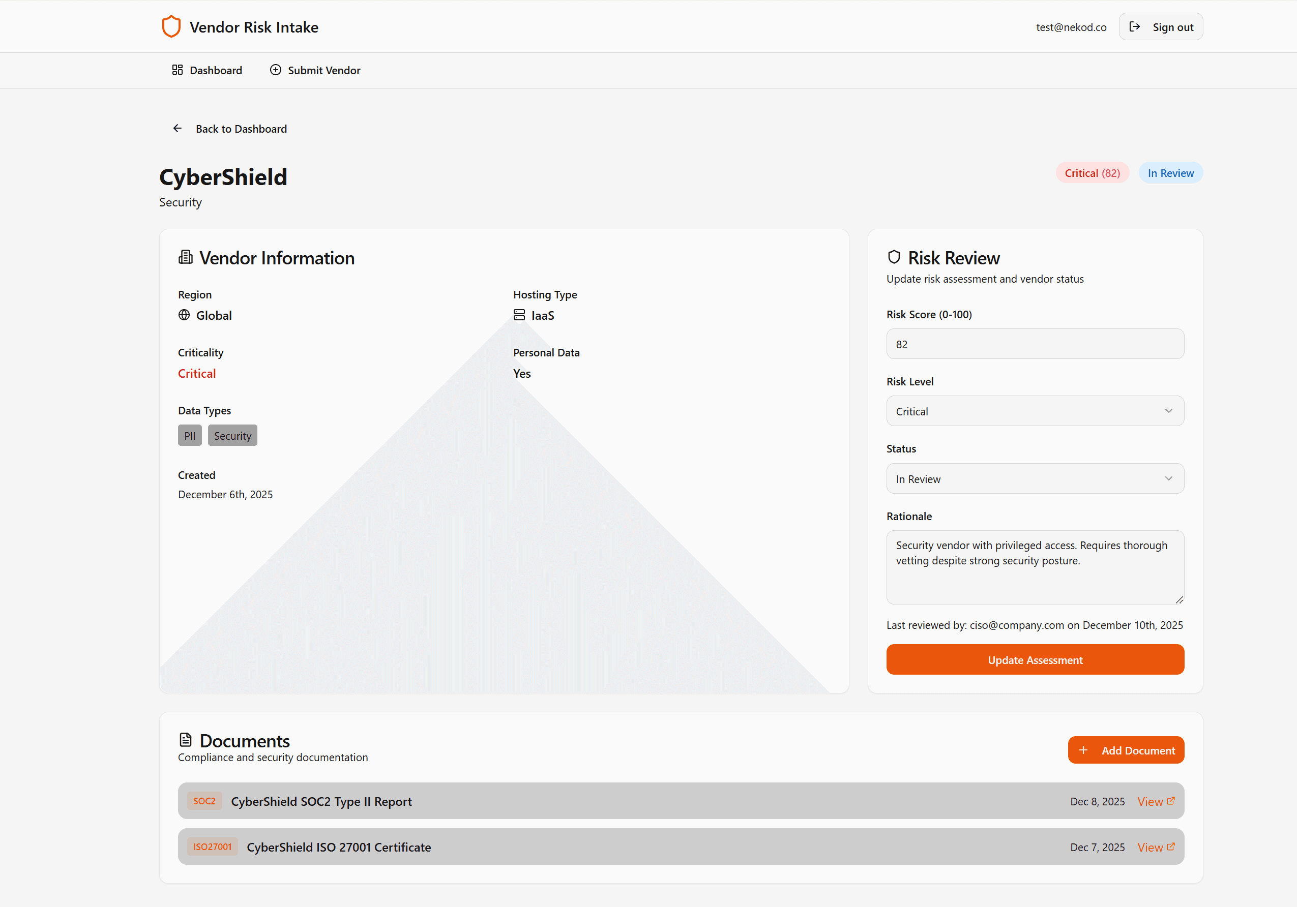
Task: Click the Back to Dashboard link
Action: [241, 129]
